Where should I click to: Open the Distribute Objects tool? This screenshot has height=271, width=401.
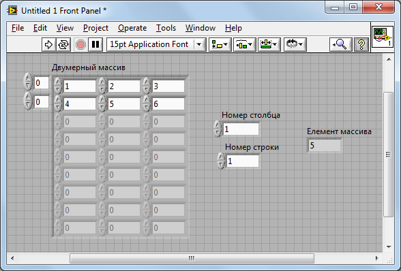[244, 45]
